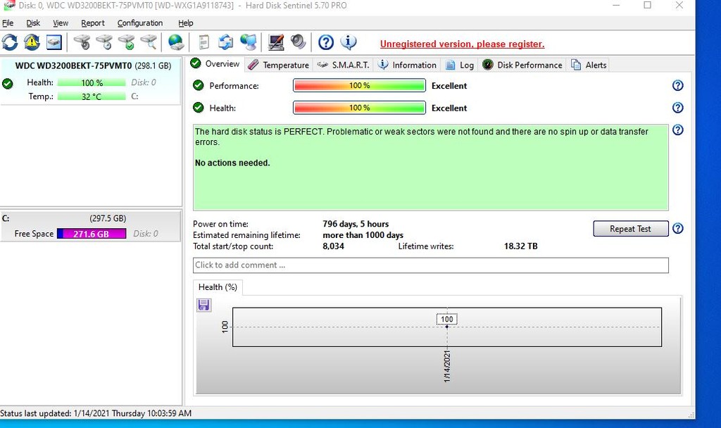721x428 pixels.
Task: Click the globe over disk toolbar icon
Action: click(x=176, y=42)
